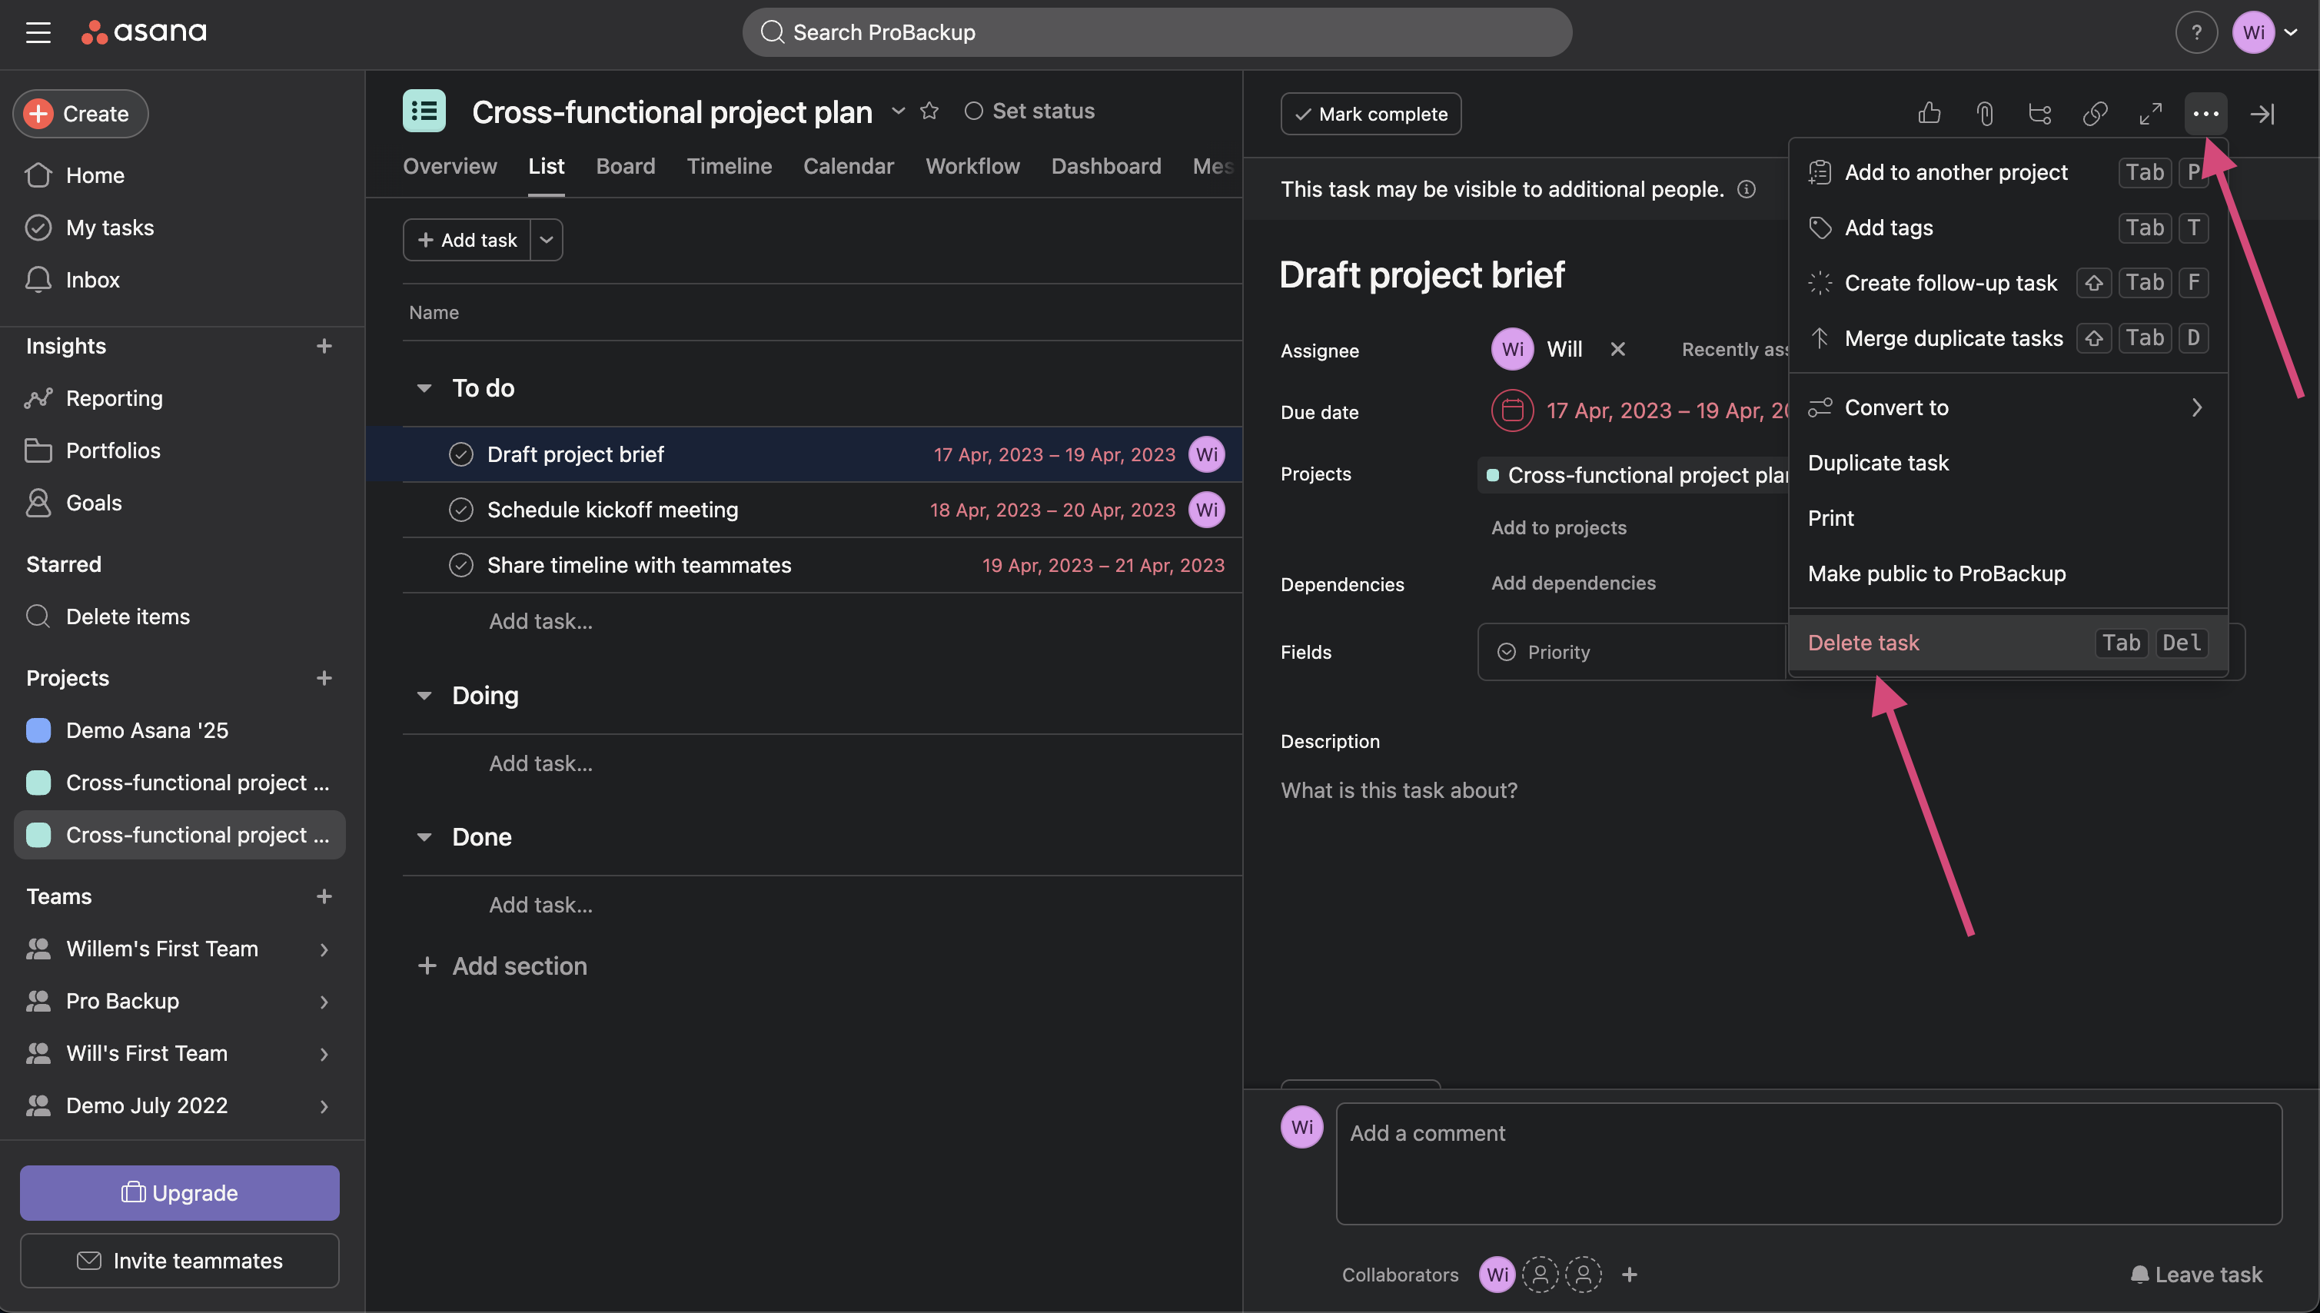Copy task link via chain icon
Viewport: 2320px width, 1313px height.
tap(2095, 114)
